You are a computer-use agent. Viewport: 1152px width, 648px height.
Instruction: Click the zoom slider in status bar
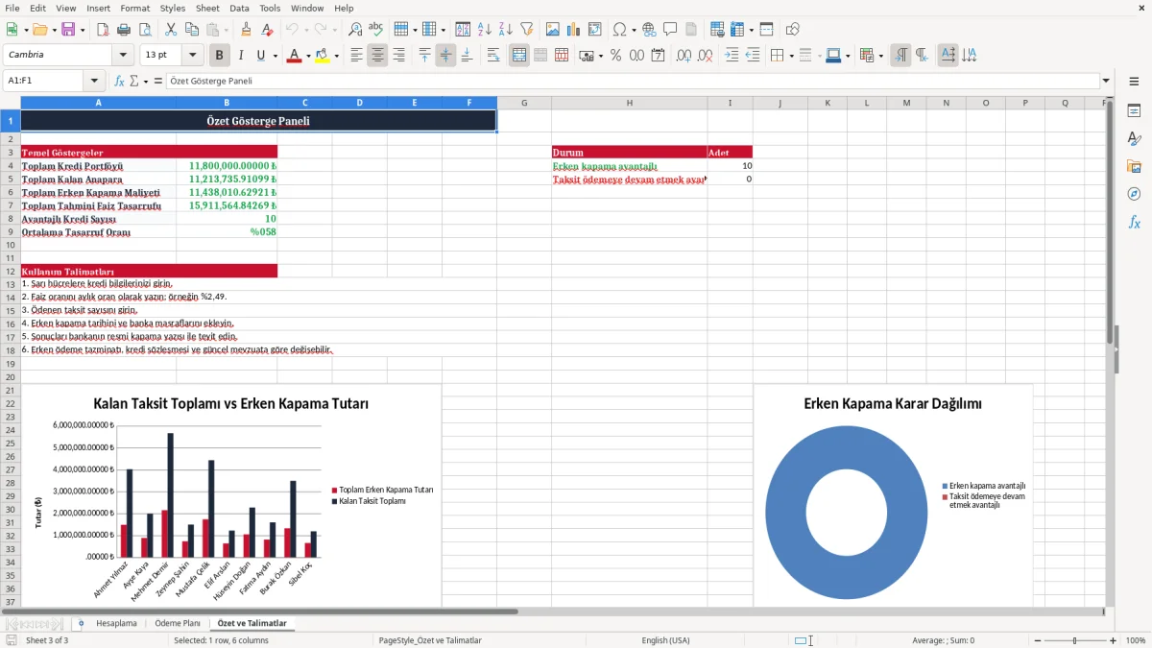tap(1073, 640)
